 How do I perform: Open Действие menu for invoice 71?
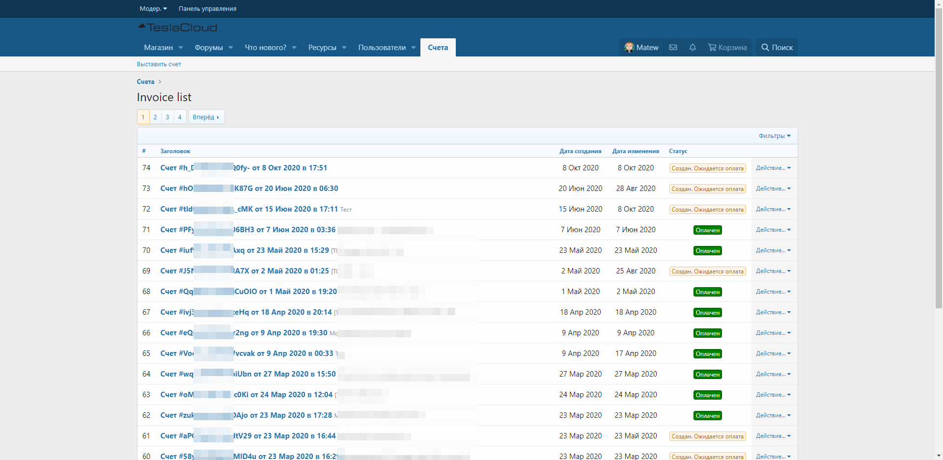773,230
